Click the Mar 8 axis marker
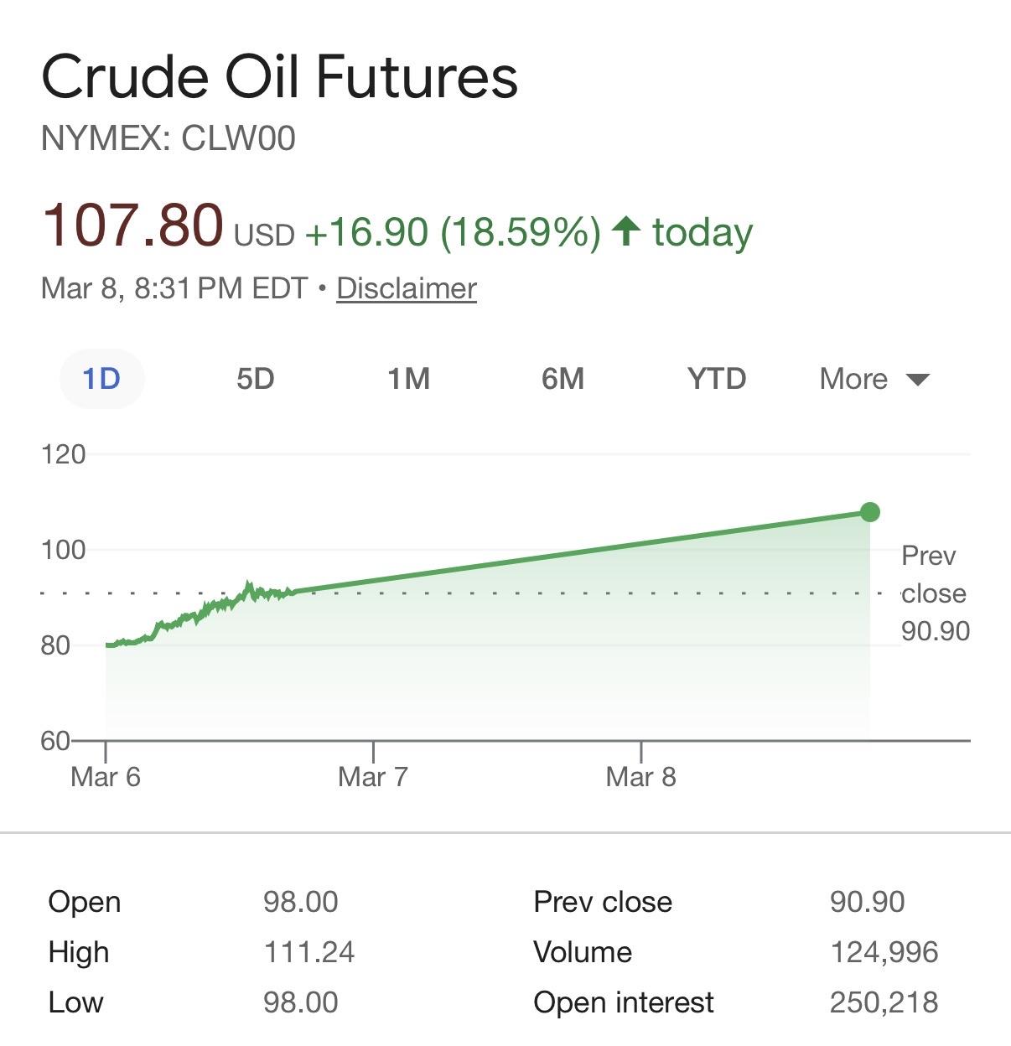The image size is (1011, 1046). (640, 776)
